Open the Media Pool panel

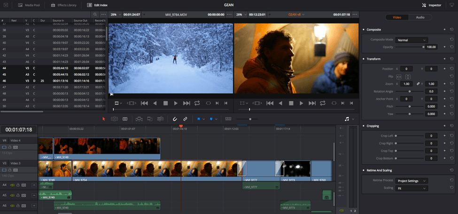[x=29, y=5]
